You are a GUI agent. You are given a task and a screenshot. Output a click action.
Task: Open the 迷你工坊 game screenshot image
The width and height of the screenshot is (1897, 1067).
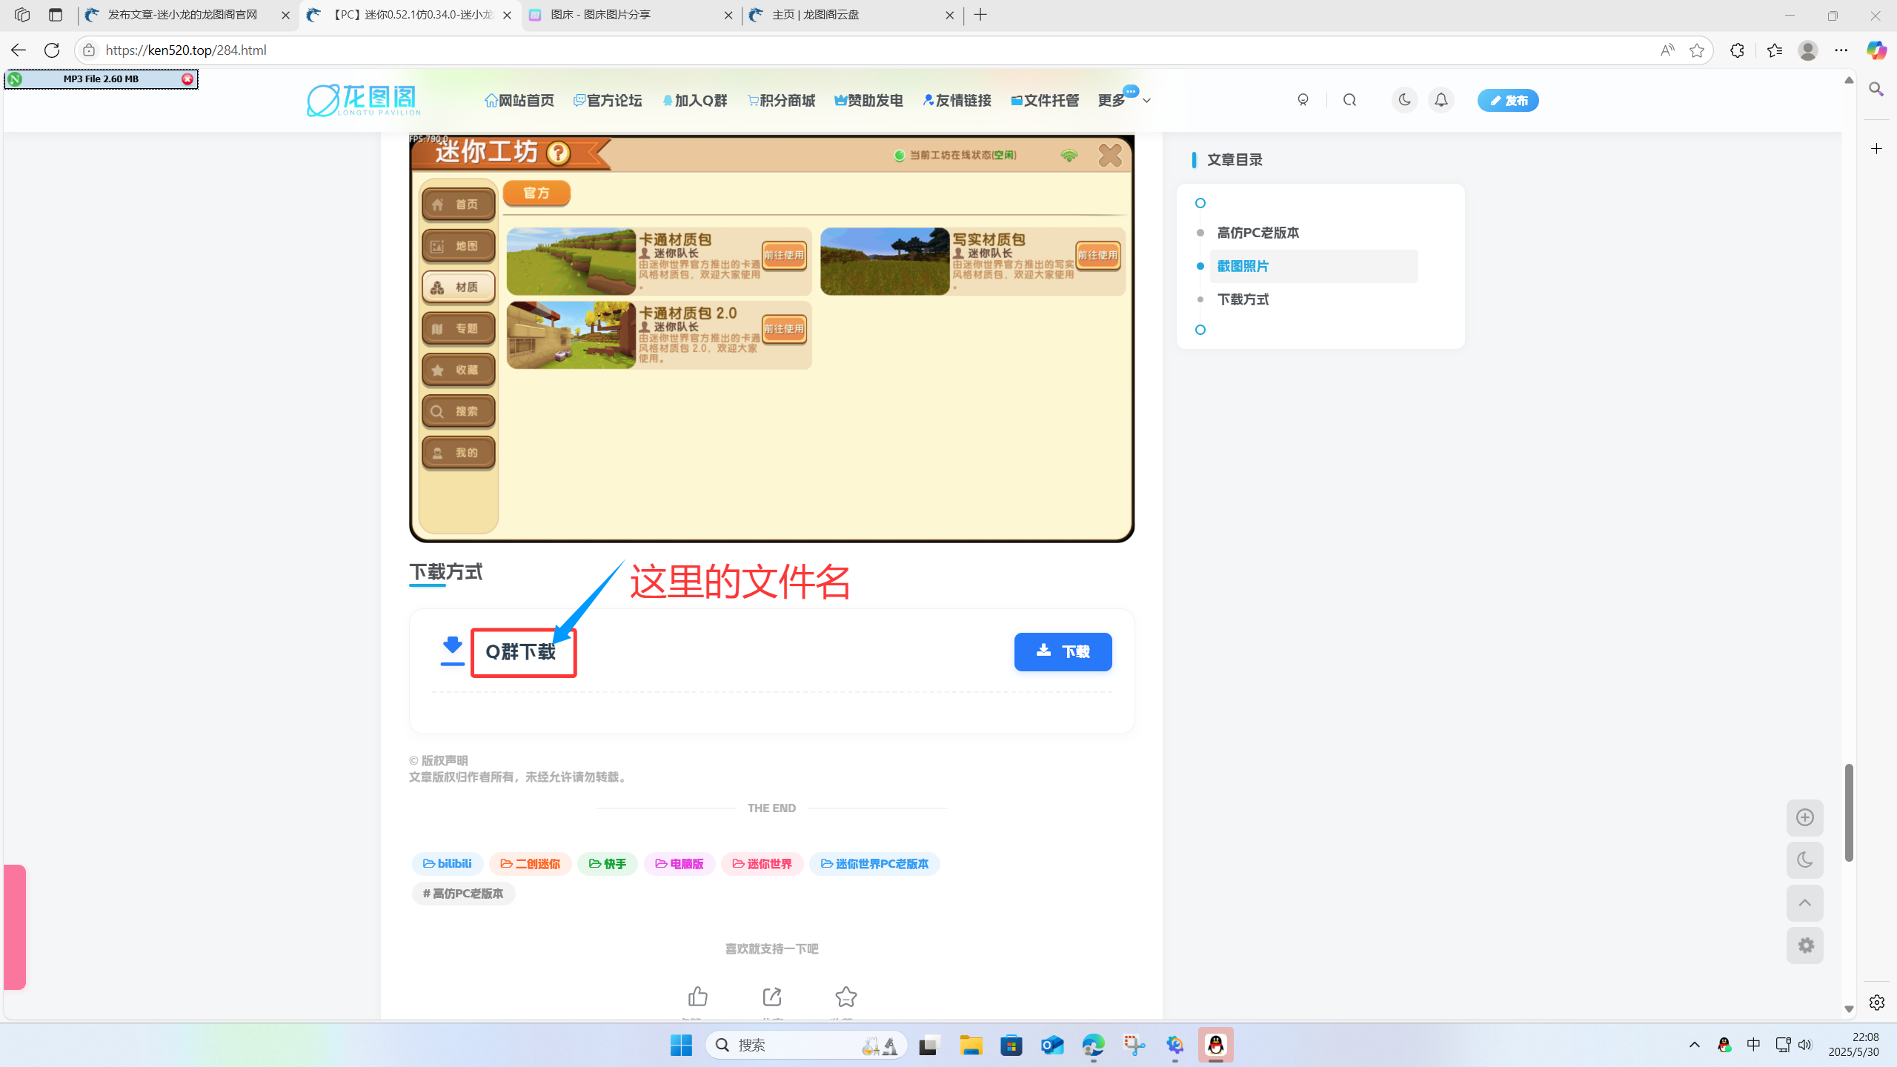771,338
